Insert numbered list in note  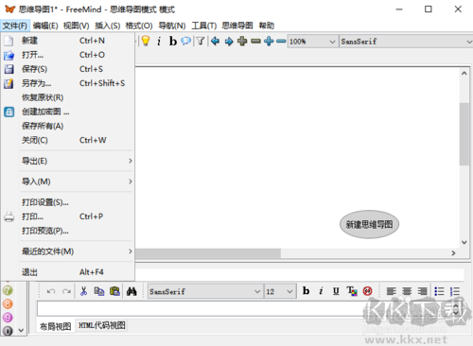(455, 291)
